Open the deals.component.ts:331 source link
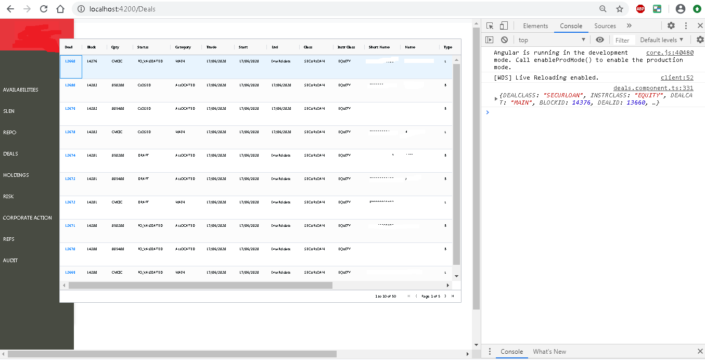The image size is (705, 360). 653,88
